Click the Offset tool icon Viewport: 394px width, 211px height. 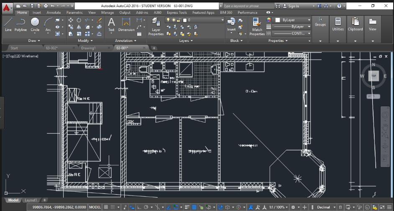(x=99, y=33)
